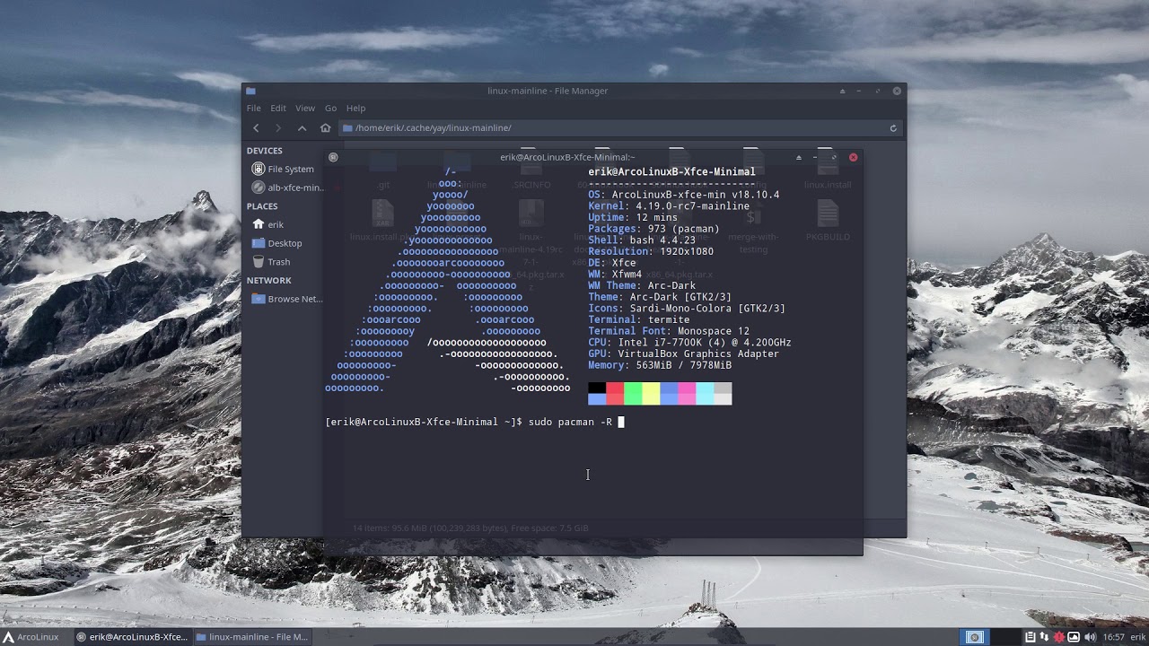
Task: Click File Manager window icon in titlebar
Action: [250, 91]
